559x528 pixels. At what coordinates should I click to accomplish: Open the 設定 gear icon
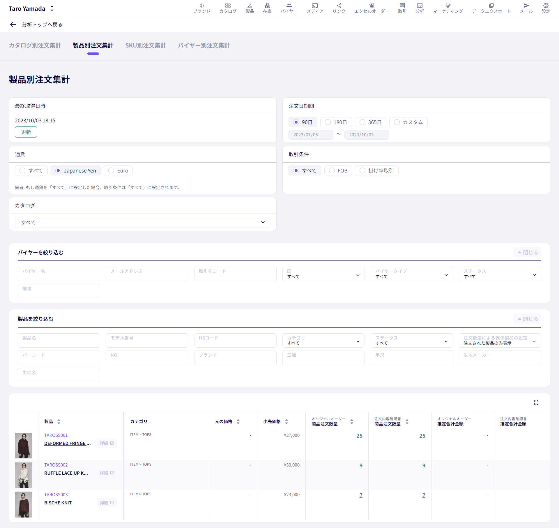point(546,8)
